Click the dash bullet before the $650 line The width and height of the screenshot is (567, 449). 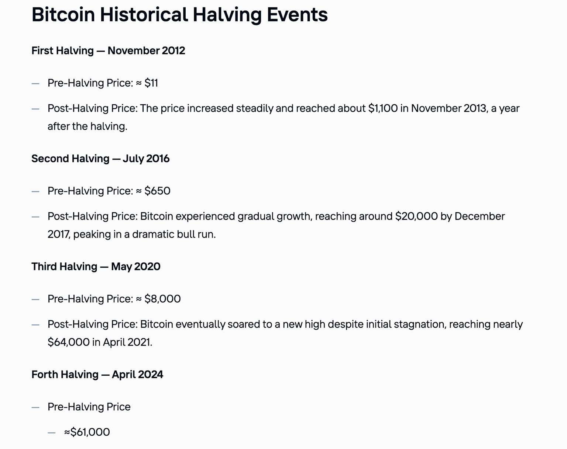click(x=35, y=192)
